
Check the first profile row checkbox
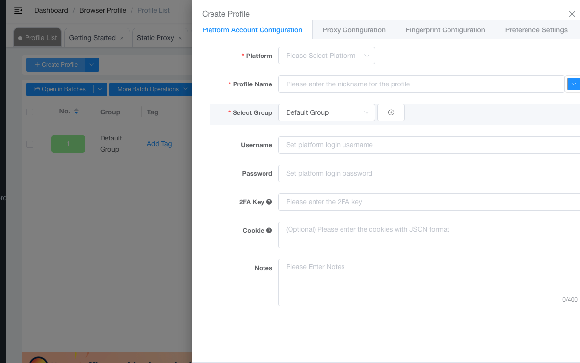(x=30, y=144)
